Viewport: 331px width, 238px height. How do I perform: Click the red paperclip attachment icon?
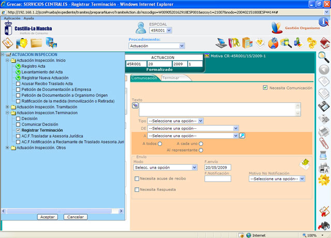pos(324,143)
